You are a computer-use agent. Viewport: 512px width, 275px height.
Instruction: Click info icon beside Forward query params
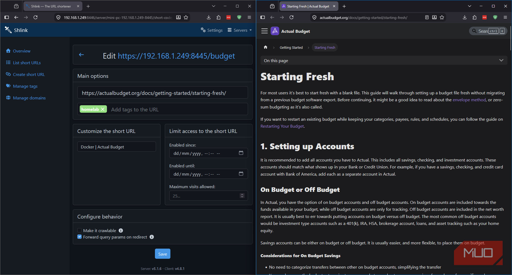[x=152, y=237]
